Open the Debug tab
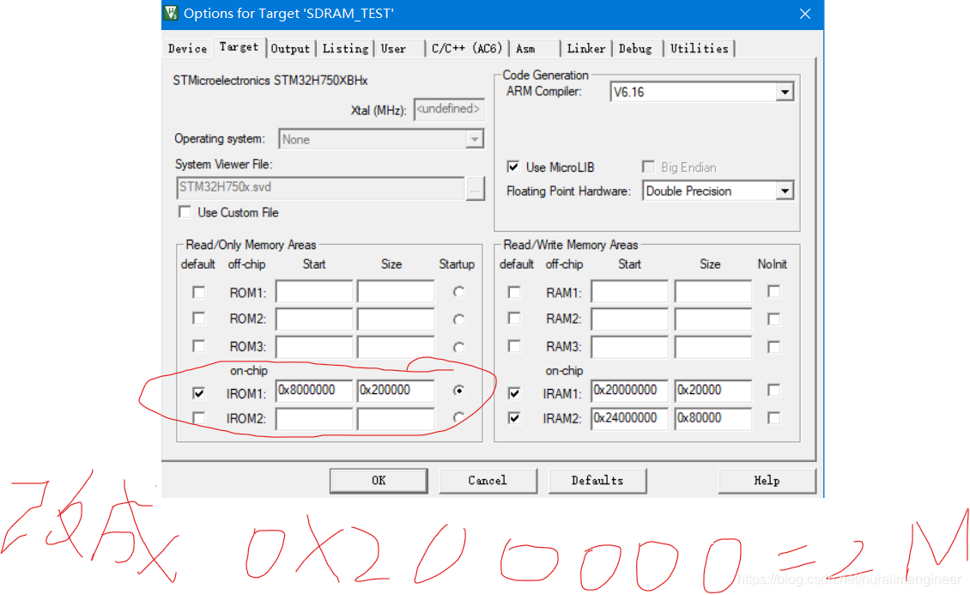The height and width of the screenshot is (595, 970). pos(635,48)
